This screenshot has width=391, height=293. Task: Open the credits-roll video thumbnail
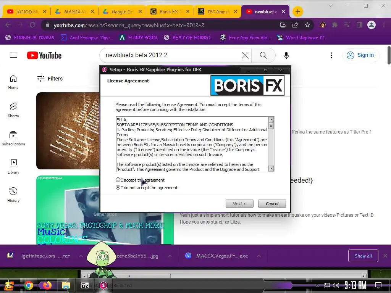pyautogui.click(x=68, y=131)
